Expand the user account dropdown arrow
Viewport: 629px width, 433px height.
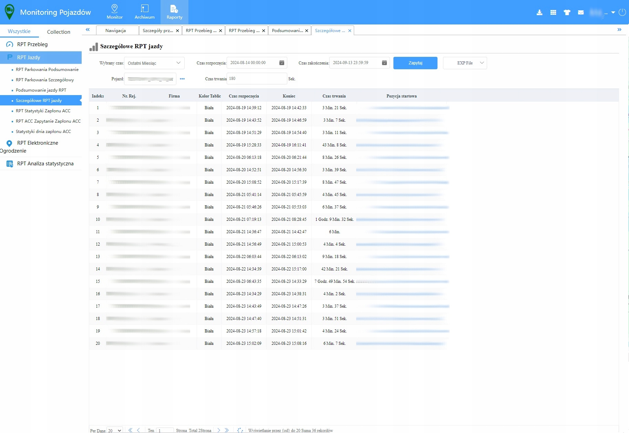613,12
